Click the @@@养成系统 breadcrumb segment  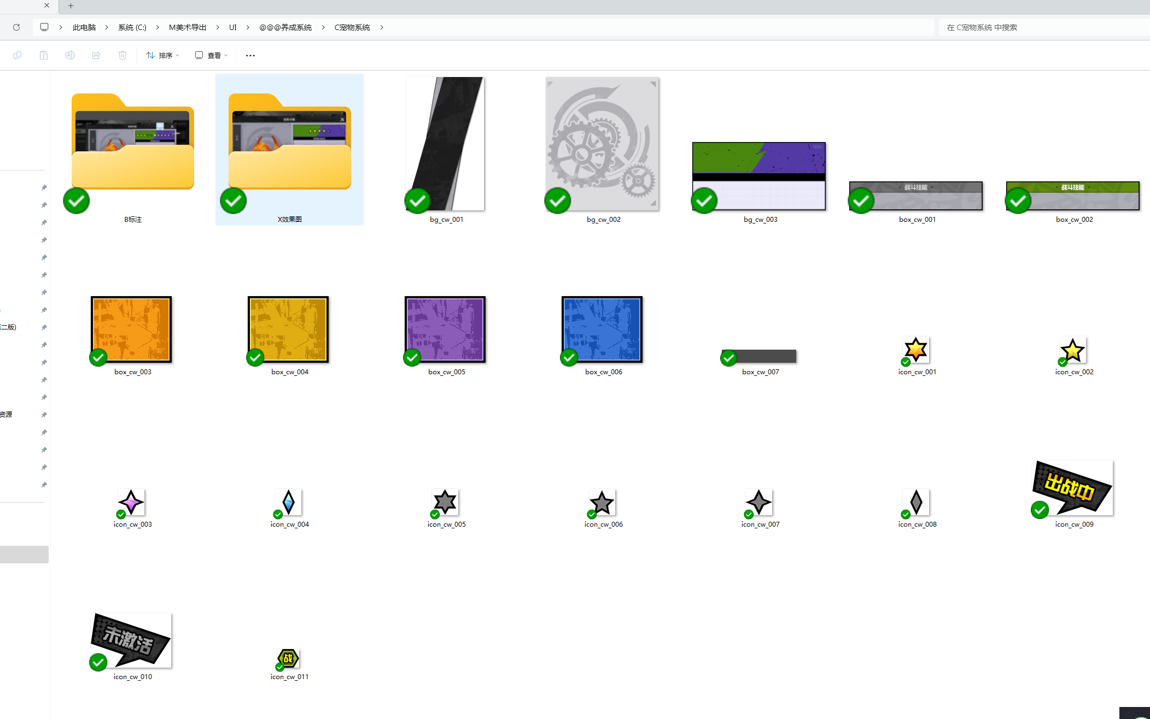(x=285, y=27)
